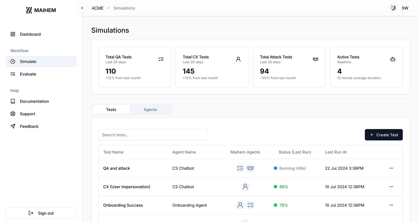Select Simulate in the Workflow section
Image resolution: width=419 pixels, height=222 pixels.
(41, 61)
